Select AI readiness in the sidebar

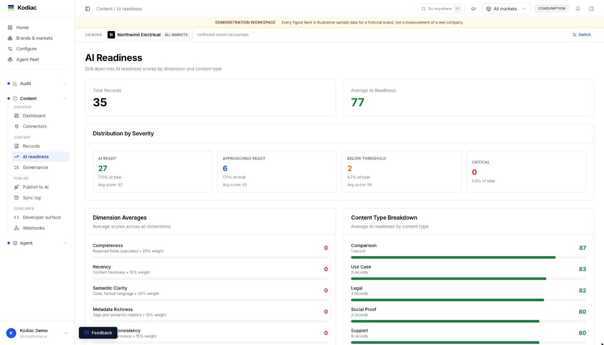pyautogui.click(x=41, y=157)
